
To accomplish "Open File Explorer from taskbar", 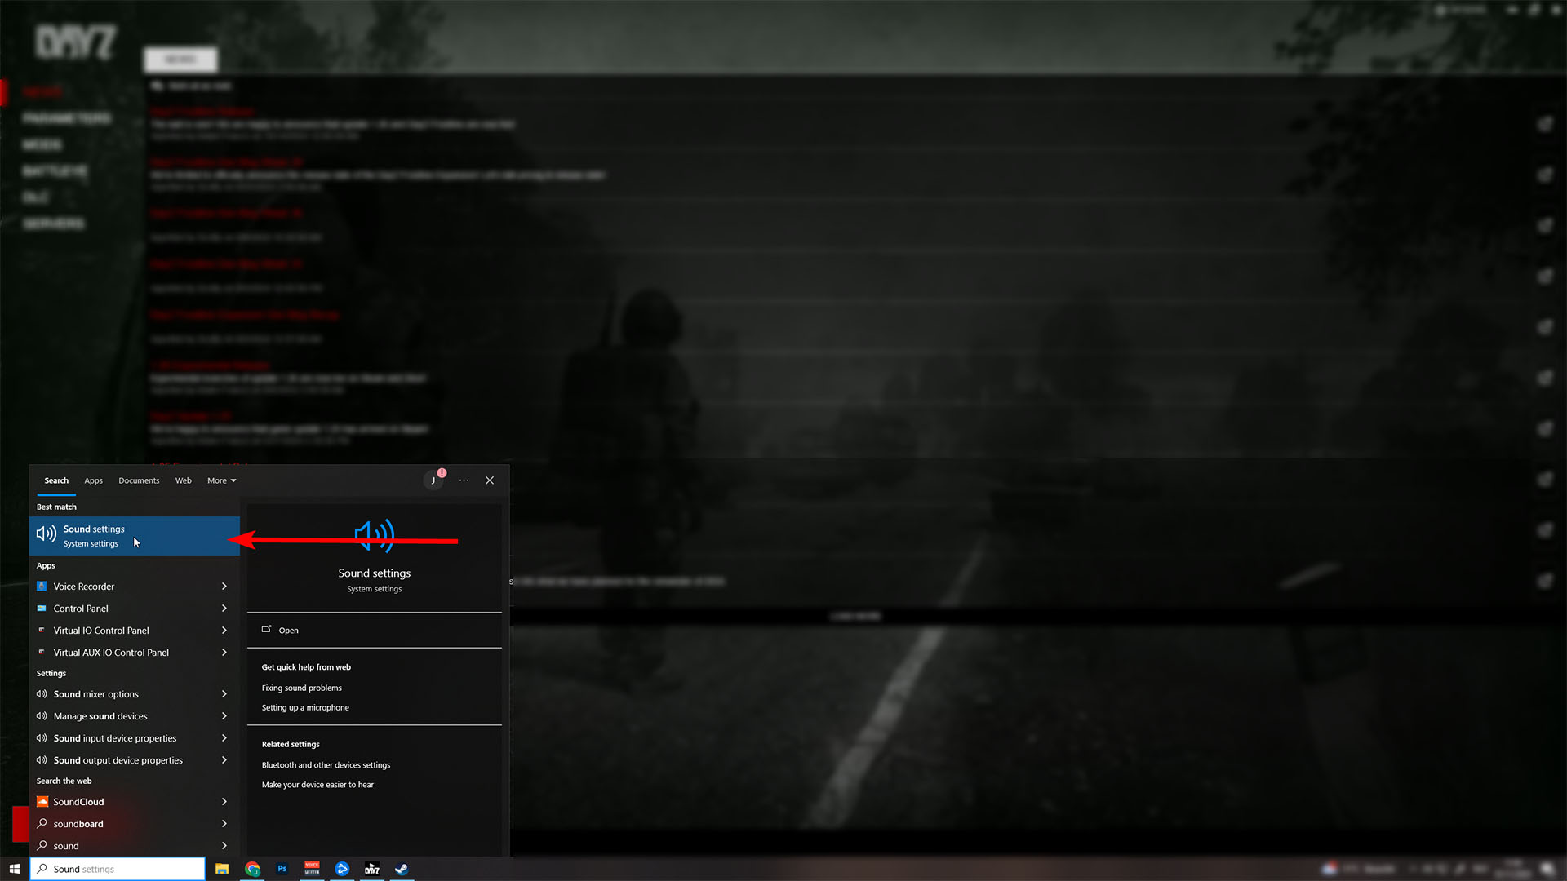I will pos(222,869).
